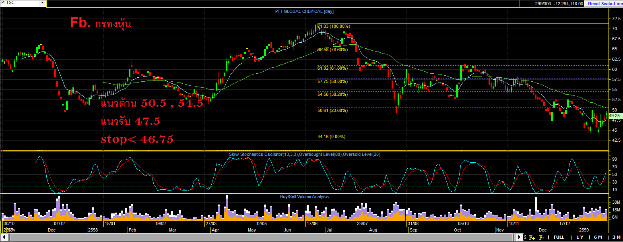Image resolution: width=623 pixels, height=242 pixels.
Task: Click the 49.25 current price tag
Action: pos(616,115)
